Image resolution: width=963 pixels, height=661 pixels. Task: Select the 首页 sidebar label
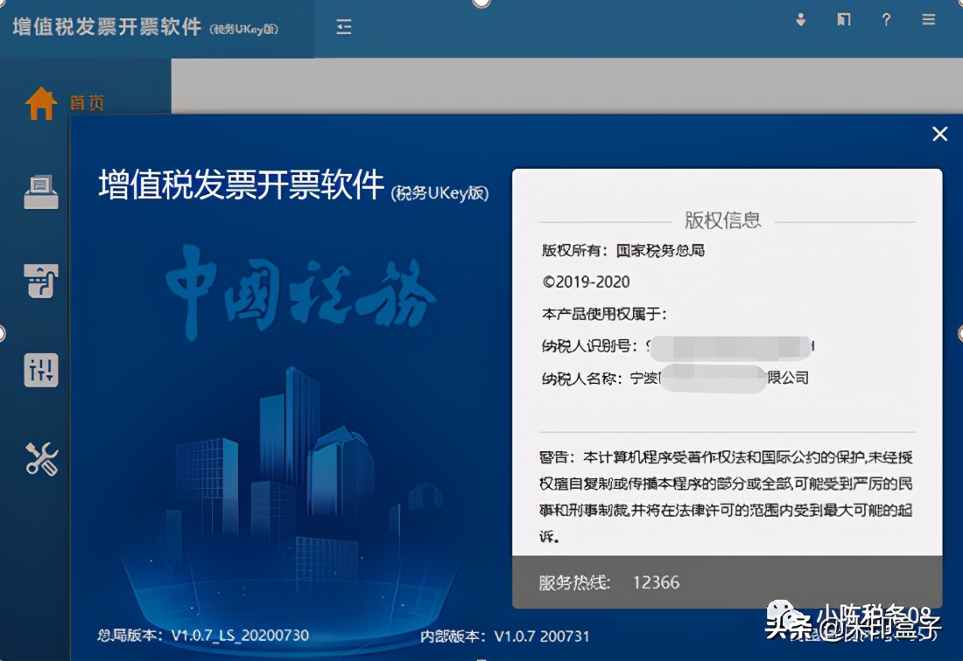87,102
